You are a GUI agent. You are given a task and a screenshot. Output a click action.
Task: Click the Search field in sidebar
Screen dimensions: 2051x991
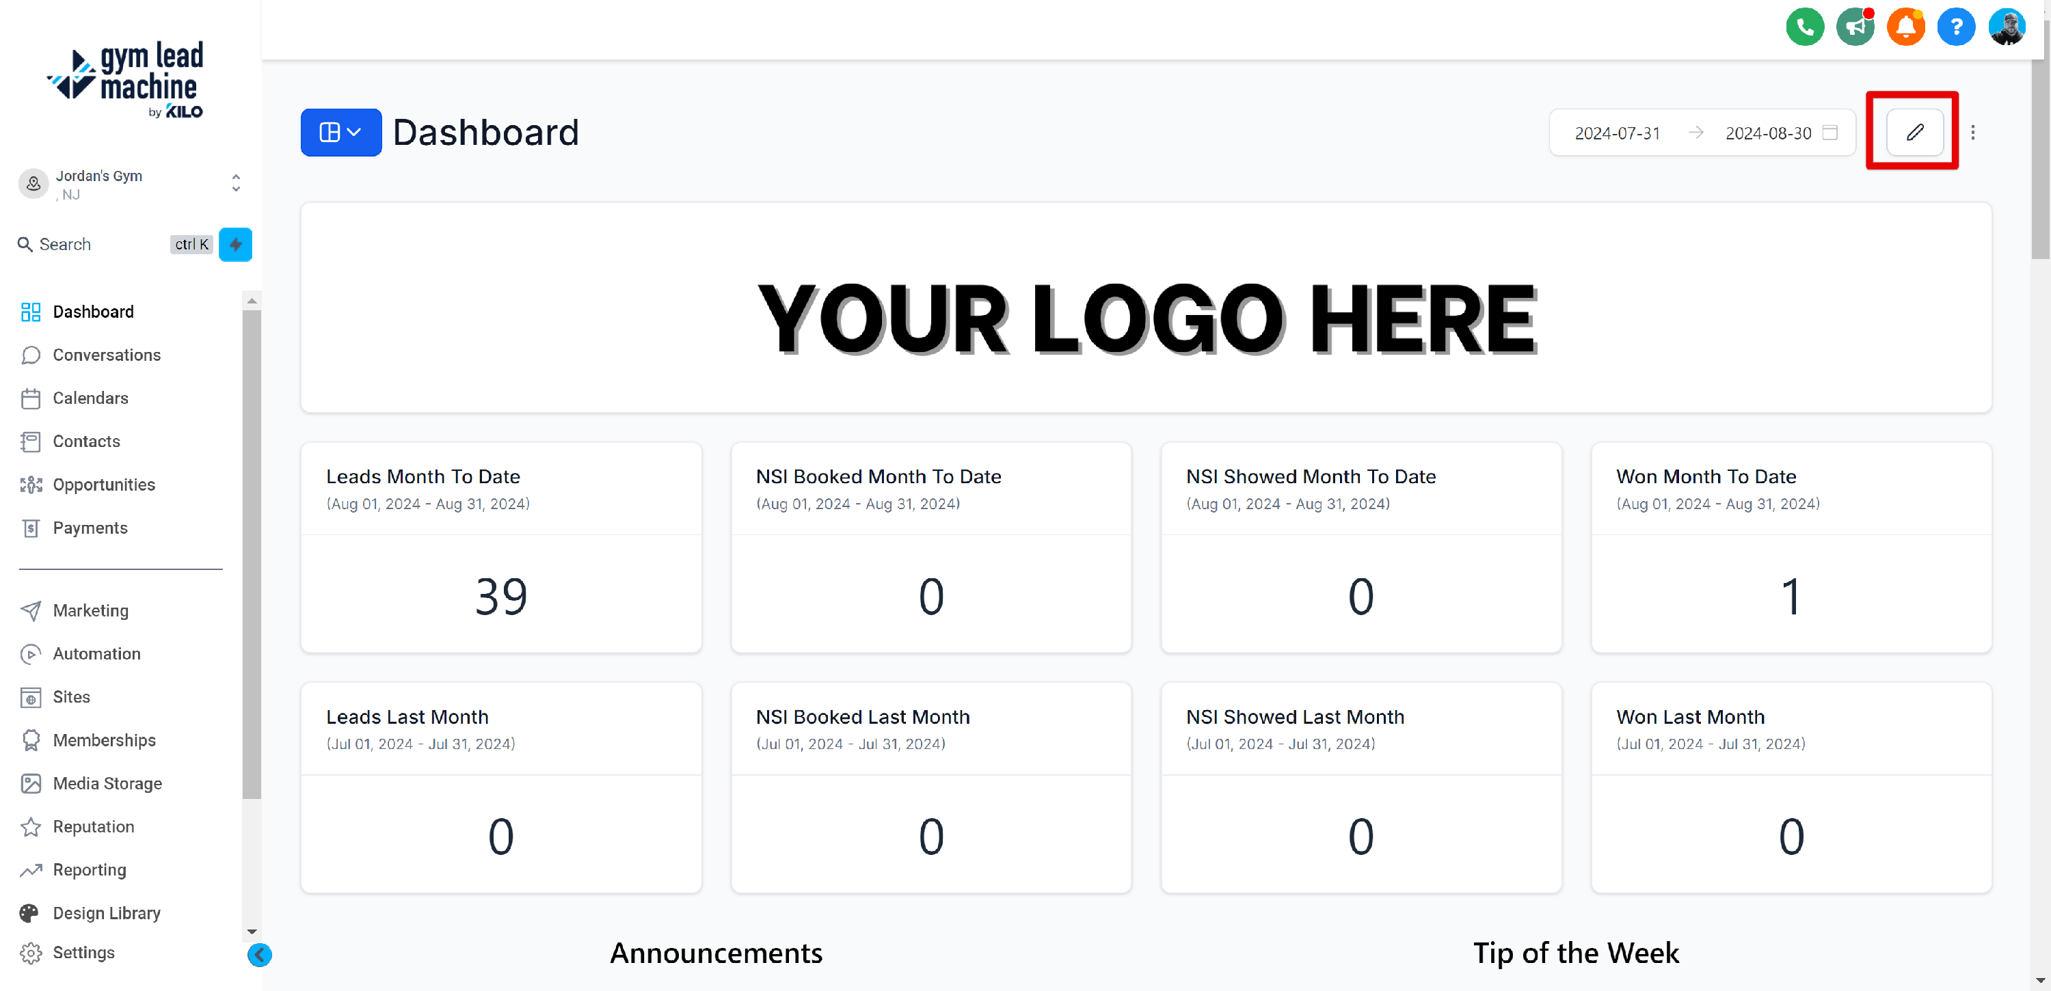[x=92, y=245]
